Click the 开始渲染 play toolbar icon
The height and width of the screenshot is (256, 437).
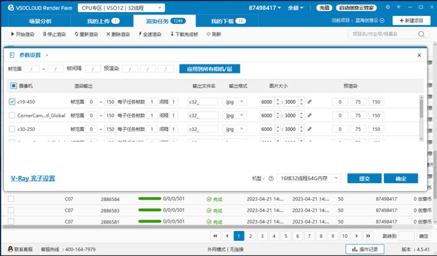tap(13, 34)
